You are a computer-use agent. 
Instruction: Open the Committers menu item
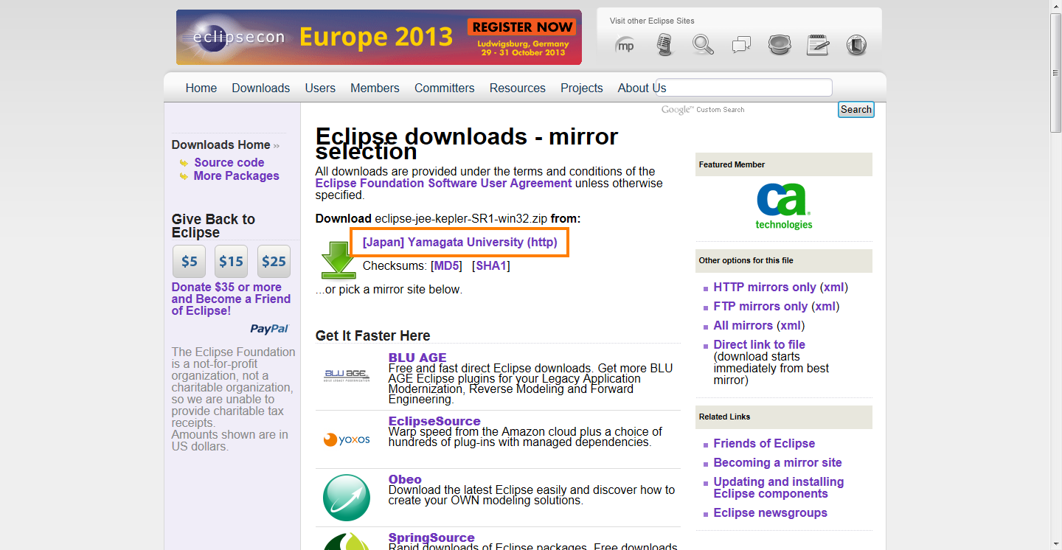tap(445, 88)
